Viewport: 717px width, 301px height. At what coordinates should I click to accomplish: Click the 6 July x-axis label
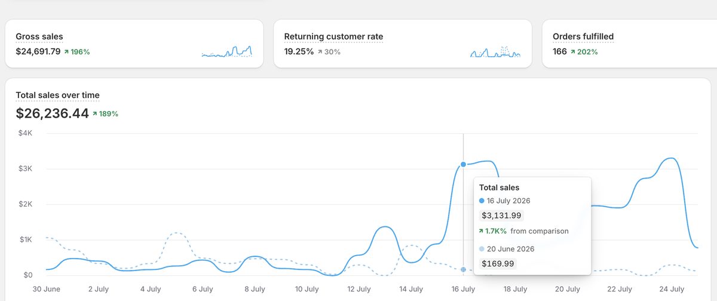tap(203, 289)
